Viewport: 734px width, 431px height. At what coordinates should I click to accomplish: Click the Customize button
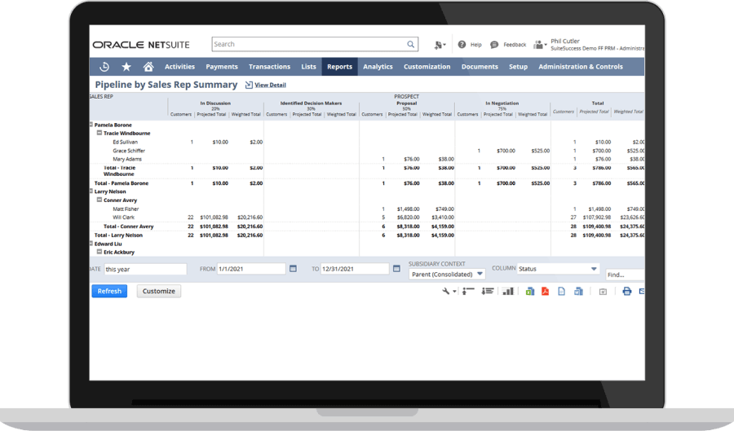click(x=159, y=291)
